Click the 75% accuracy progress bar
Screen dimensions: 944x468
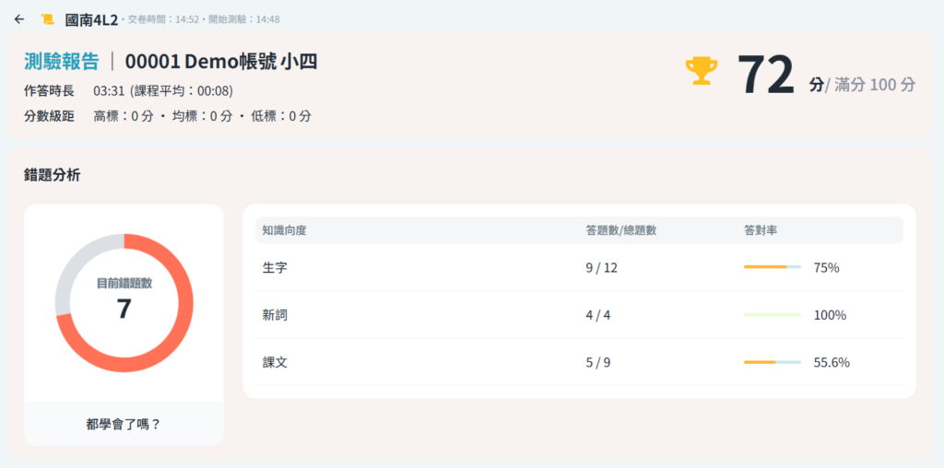(772, 267)
